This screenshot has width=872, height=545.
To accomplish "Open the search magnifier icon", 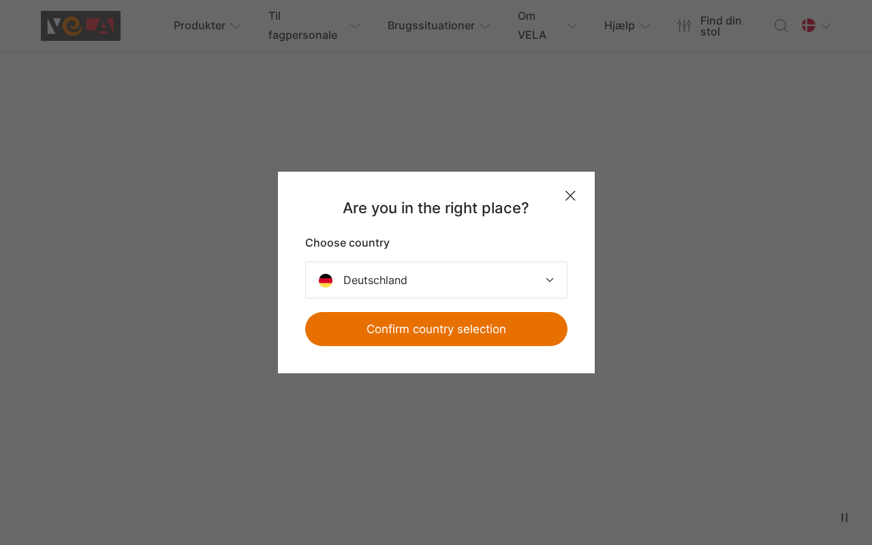I will click(x=781, y=26).
